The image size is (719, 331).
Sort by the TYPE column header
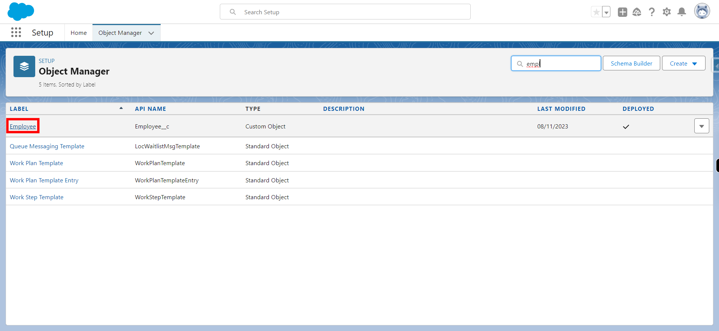(253, 109)
